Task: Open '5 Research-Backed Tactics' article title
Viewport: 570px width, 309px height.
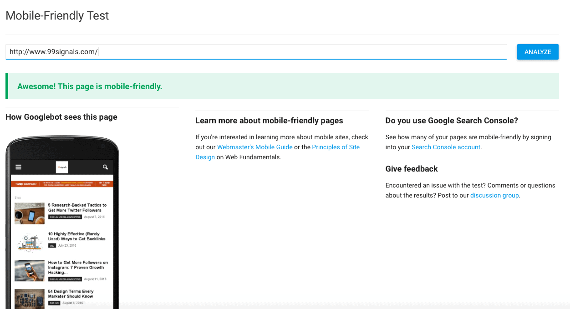Action: coord(77,208)
